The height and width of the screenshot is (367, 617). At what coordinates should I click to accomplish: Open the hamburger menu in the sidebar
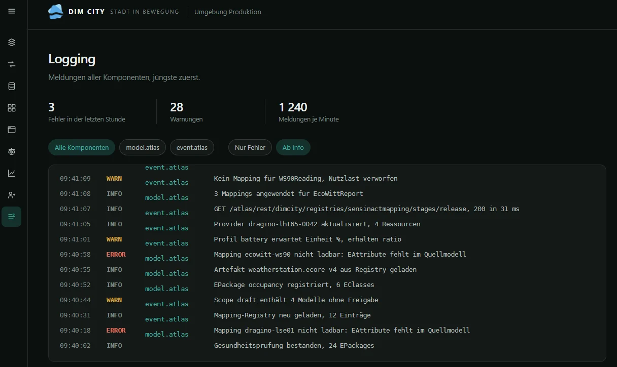(12, 11)
